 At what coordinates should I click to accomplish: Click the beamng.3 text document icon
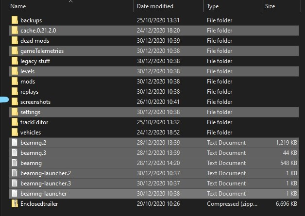tap(15, 152)
